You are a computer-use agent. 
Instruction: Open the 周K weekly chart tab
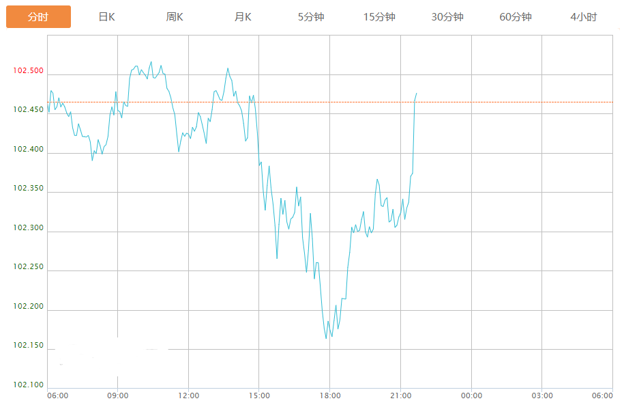pyautogui.click(x=175, y=17)
